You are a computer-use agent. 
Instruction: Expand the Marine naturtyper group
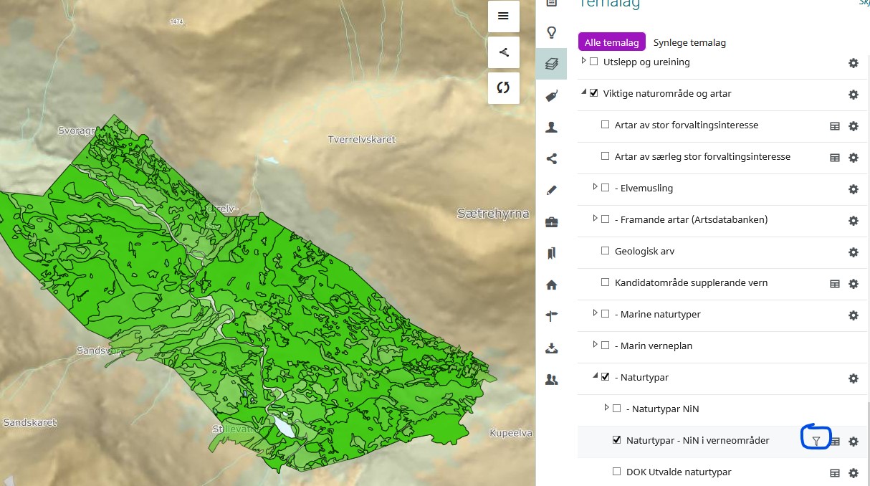(595, 314)
